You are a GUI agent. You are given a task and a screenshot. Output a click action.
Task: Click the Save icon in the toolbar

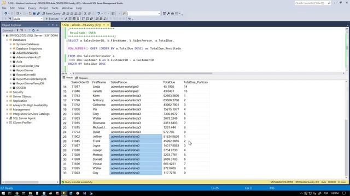pyautogui.click(x=34, y=13)
